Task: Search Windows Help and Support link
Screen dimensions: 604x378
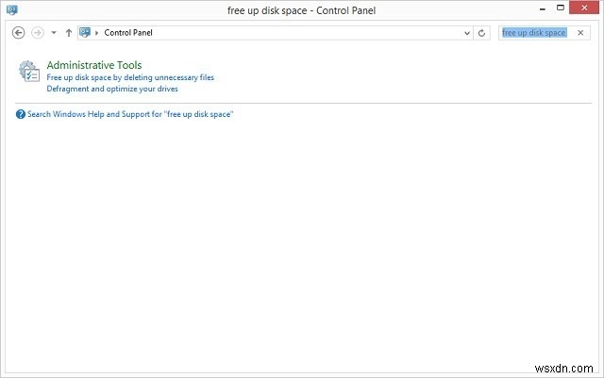Action: click(x=130, y=114)
